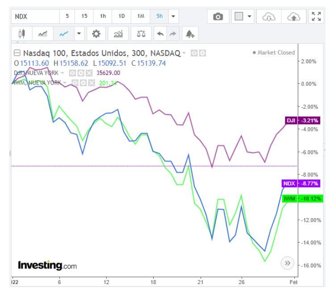This screenshot has height=293, width=335.
Task: Click the NDX symbol input field
Action: (x=35, y=17)
